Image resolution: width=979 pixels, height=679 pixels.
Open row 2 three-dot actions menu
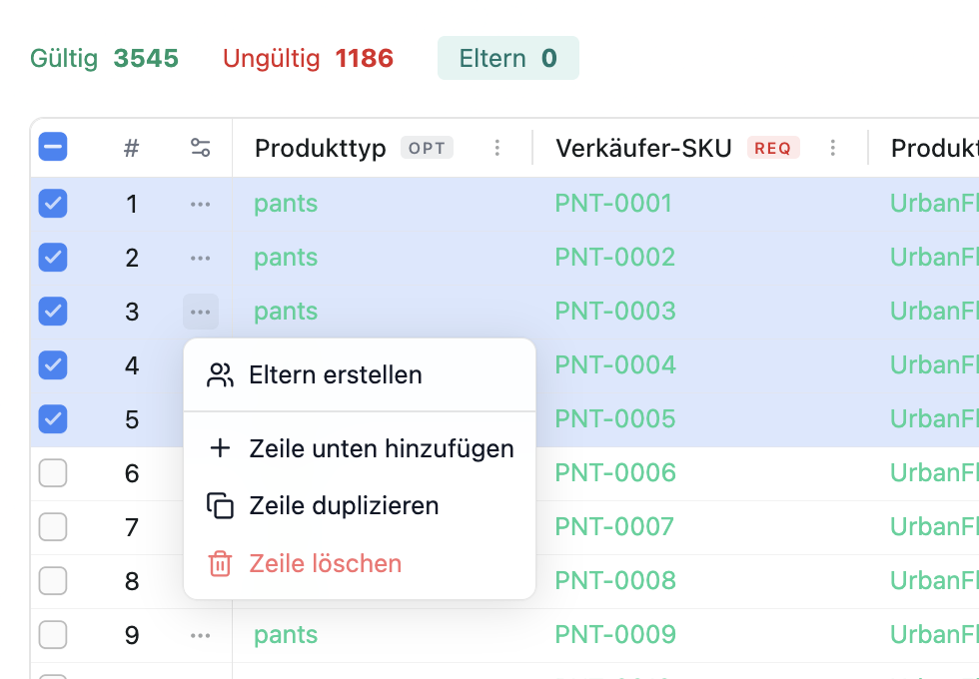pyautogui.click(x=200, y=258)
